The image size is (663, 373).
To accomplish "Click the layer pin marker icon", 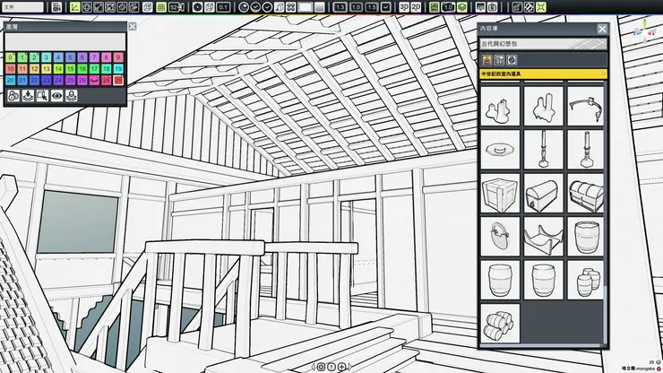I will click(x=72, y=96).
